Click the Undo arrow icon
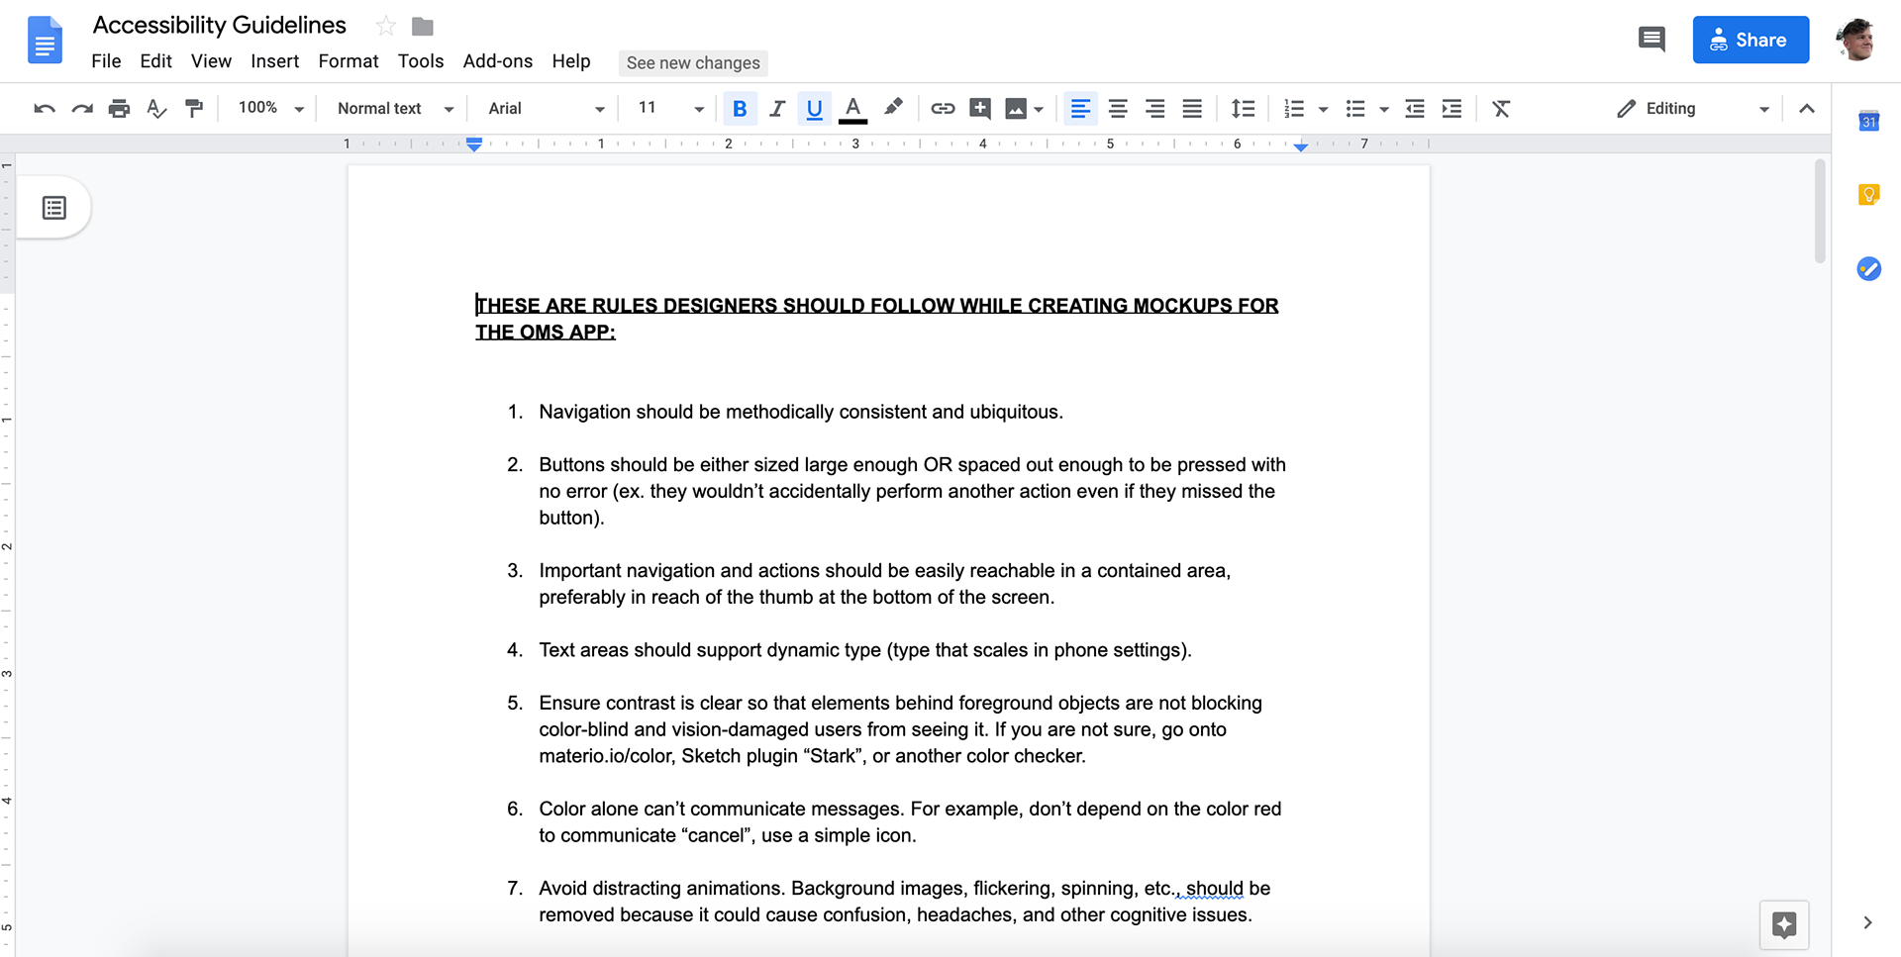 click(x=44, y=109)
